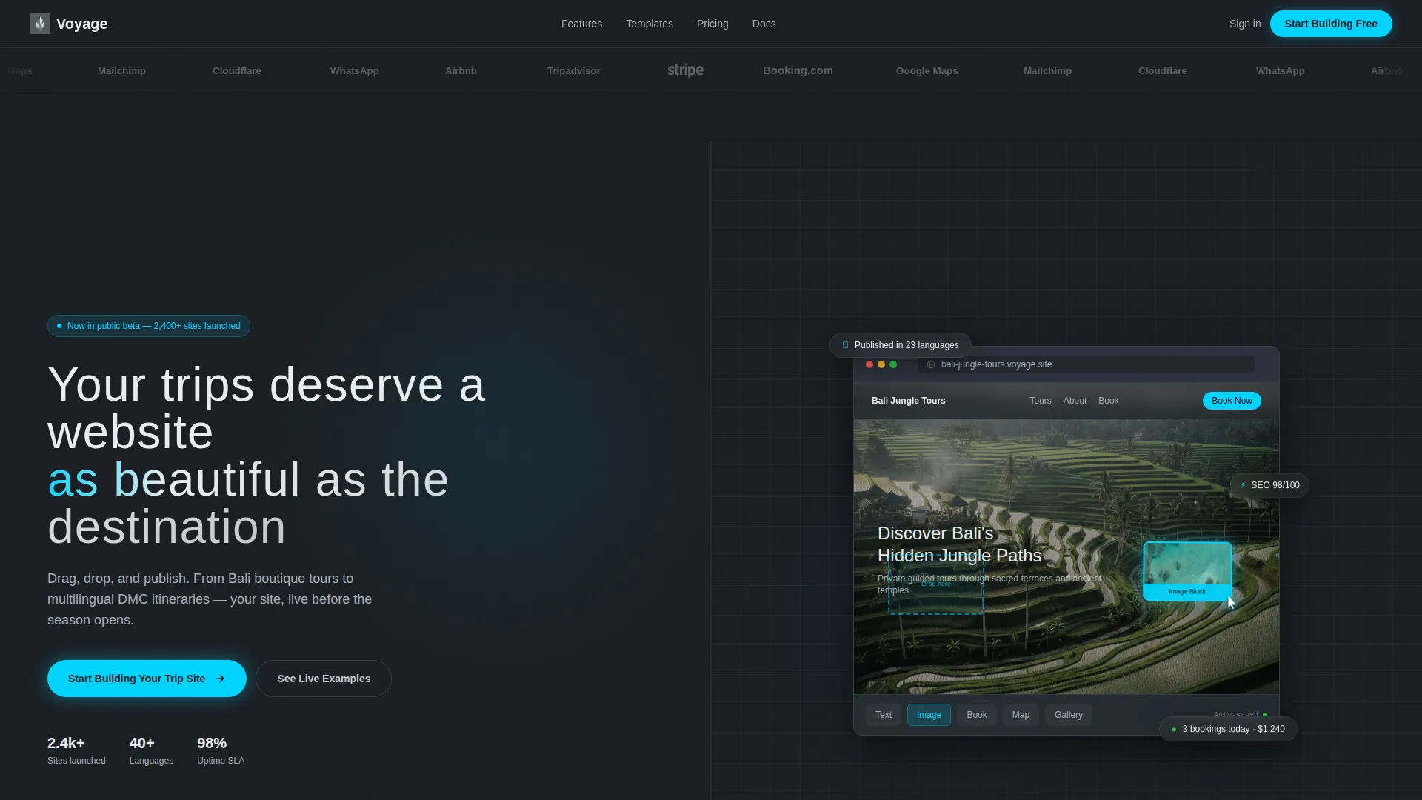Select the Gallery block tool

(x=1068, y=715)
